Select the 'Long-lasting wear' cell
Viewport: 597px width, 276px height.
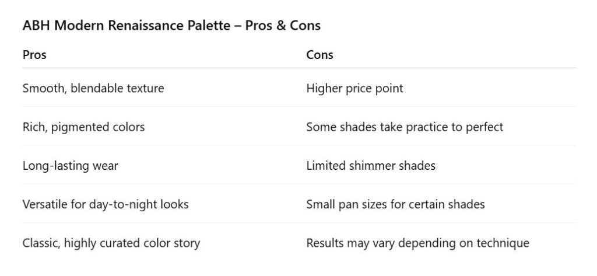70,166
